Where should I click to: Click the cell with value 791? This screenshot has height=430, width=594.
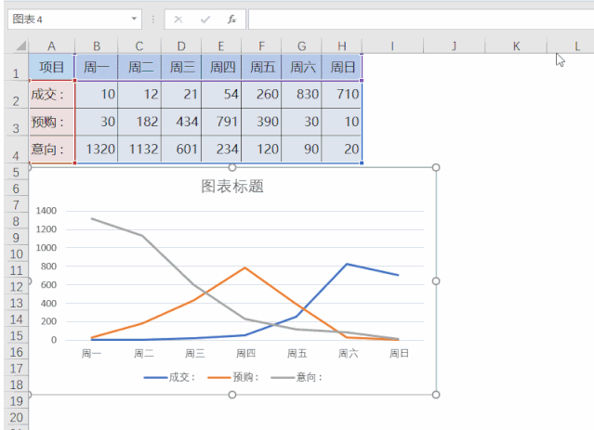pyautogui.click(x=221, y=122)
